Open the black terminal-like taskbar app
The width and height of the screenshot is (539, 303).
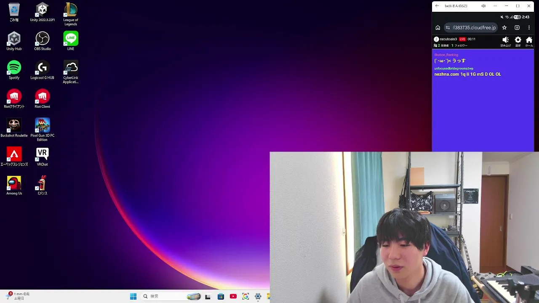[208, 297]
